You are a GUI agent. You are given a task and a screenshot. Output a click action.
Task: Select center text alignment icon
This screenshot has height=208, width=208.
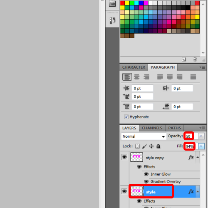click(x=137, y=77)
